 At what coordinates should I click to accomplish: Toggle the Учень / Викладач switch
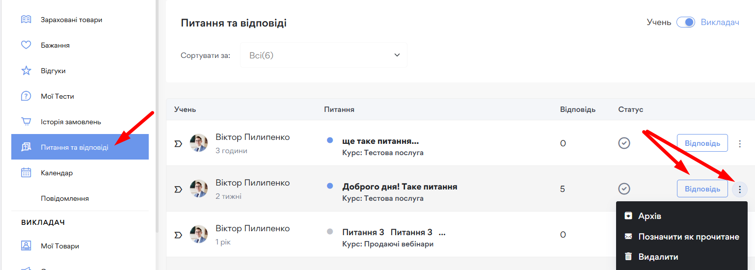[x=685, y=23]
